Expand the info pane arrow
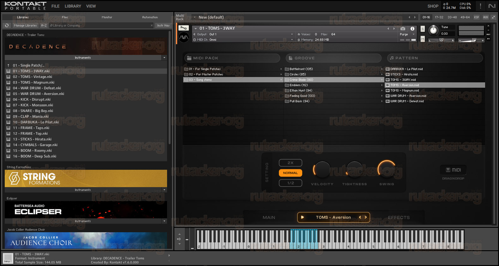 tap(169, 256)
